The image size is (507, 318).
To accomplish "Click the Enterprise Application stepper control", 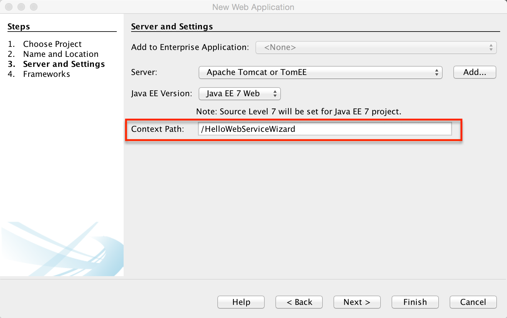I will point(490,47).
